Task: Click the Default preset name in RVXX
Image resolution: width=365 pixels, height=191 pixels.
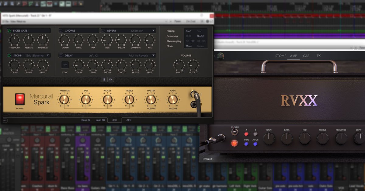Action: pyautogui.click(x=207, y=159)
